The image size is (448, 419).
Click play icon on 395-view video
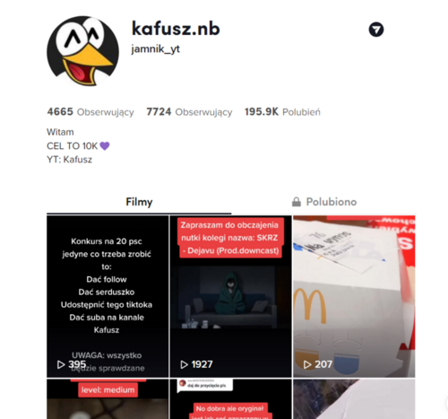(x=61, y=364)
